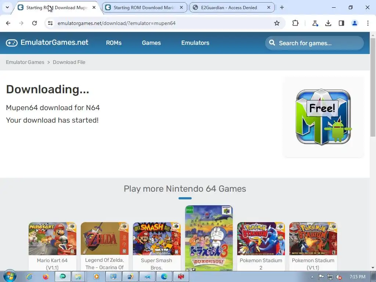Viewport: 376px width, 282px height.
Task: Click the EmulatorGames.net logo
Action: coord(47,43)
